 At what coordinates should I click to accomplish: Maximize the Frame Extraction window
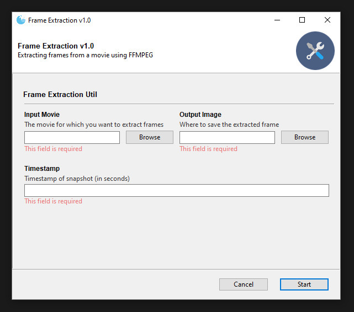(x=302, y=20)
